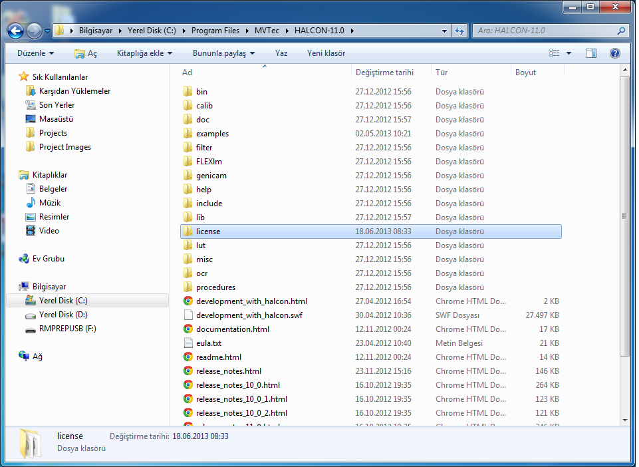639x467 pixels.
Task: Expand the arrow after MVTec breadcrumb
Action: 287,31
